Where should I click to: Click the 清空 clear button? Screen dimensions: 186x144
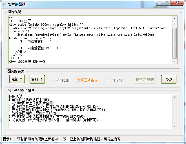(x=17, y=79)
